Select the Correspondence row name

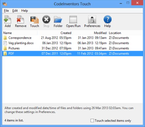(20, 38)
